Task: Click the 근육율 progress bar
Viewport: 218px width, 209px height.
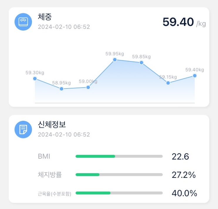Action: 119,193
